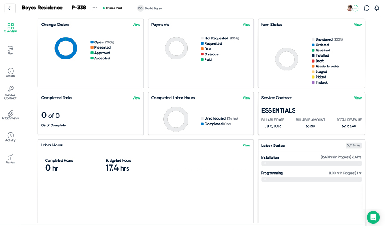Viewport: 385px width, 230px height.
Task: Click the Open legend blue swatch
Action: tap(92, 42)
